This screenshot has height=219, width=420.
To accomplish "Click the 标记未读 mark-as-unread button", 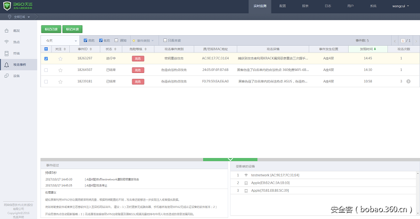I will (x=72, y=29).
